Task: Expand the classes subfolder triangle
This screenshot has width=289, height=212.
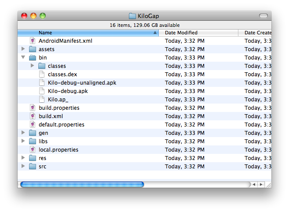Action: (x=33, y=66)
